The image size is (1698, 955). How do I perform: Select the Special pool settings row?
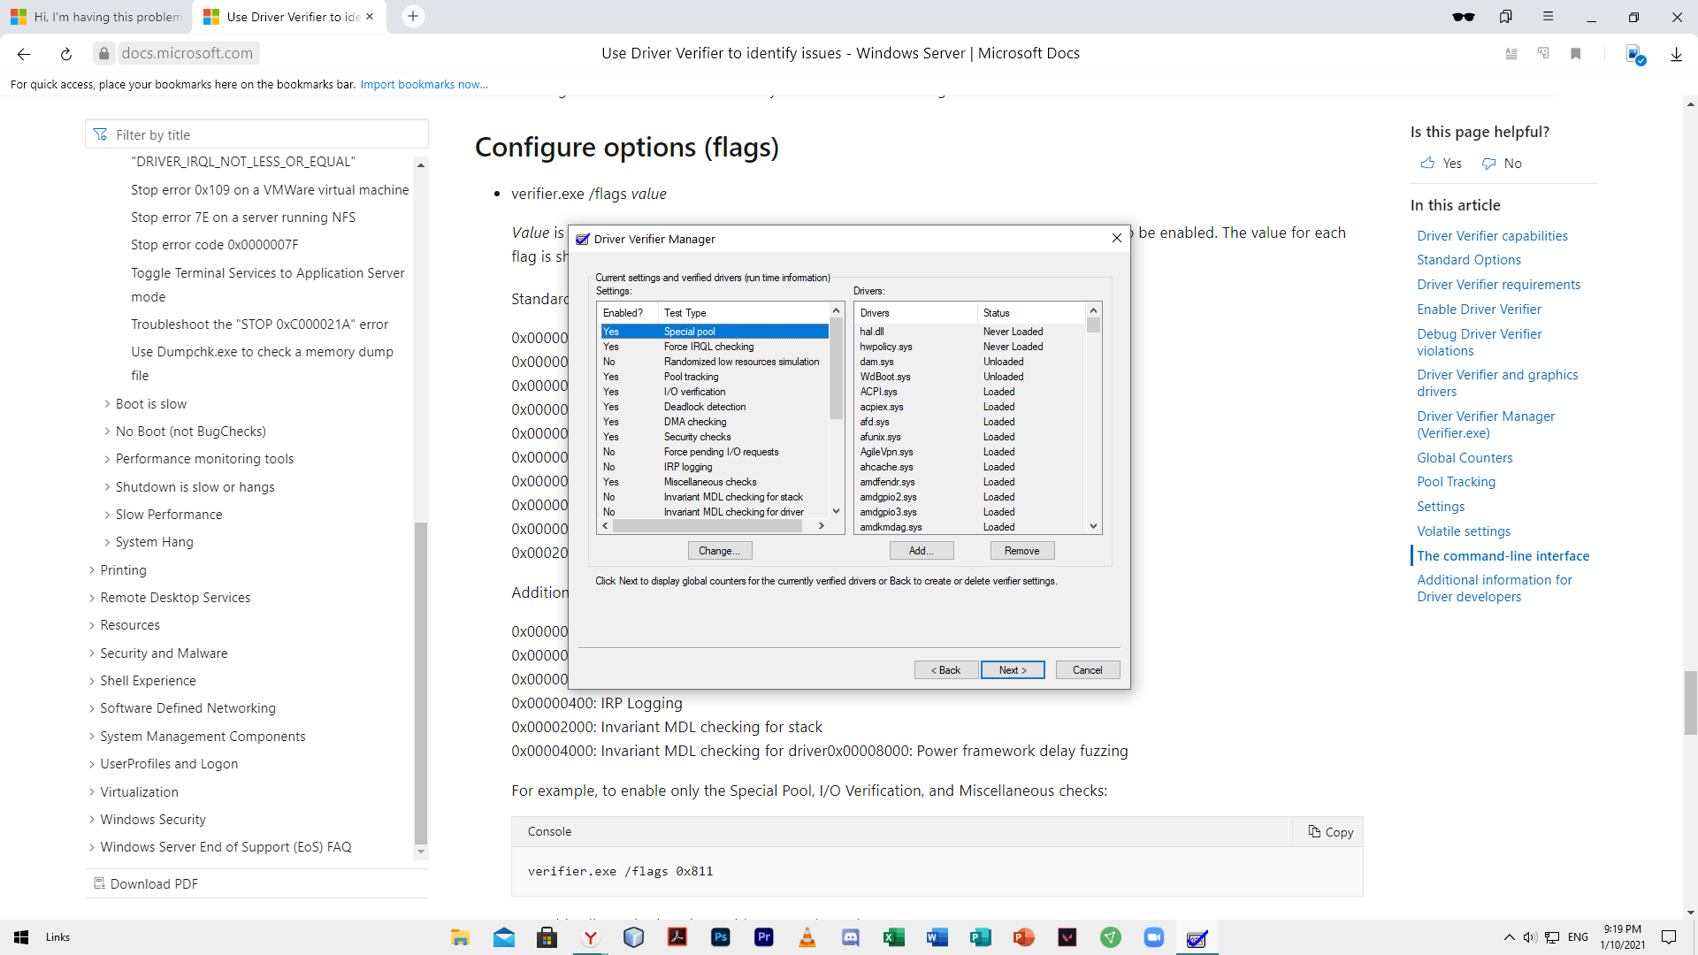pos(715,332)
